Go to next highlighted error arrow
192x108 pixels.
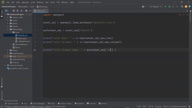tap(187, 15)
